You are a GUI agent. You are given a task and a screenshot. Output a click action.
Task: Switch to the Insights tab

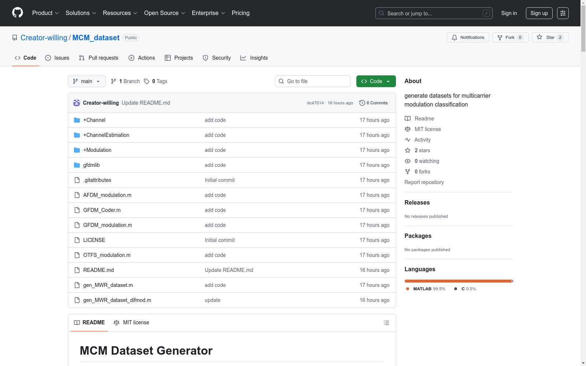coord(254,58)
